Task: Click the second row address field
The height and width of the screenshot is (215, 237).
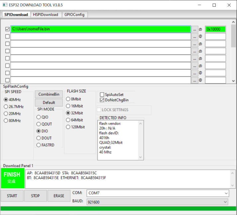Action: 215,37
